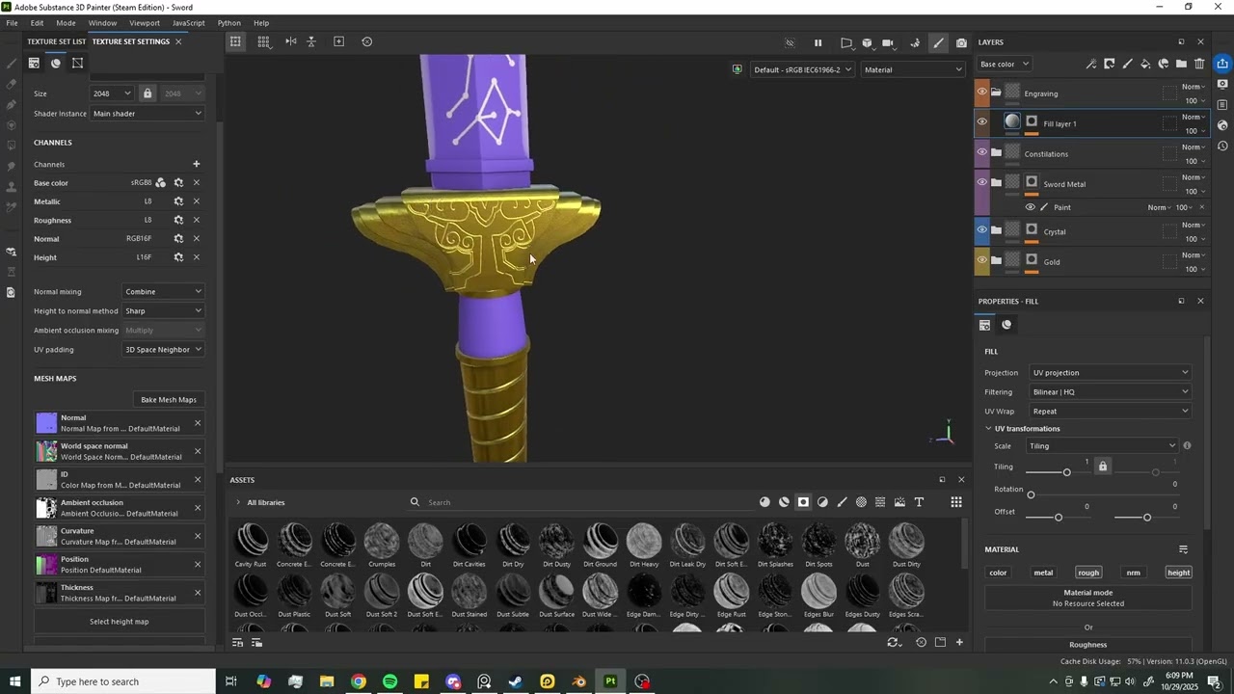This screenshot has height=694, width=1234.
Task: Click Bake Mesh Maps button
Action: 169,400
